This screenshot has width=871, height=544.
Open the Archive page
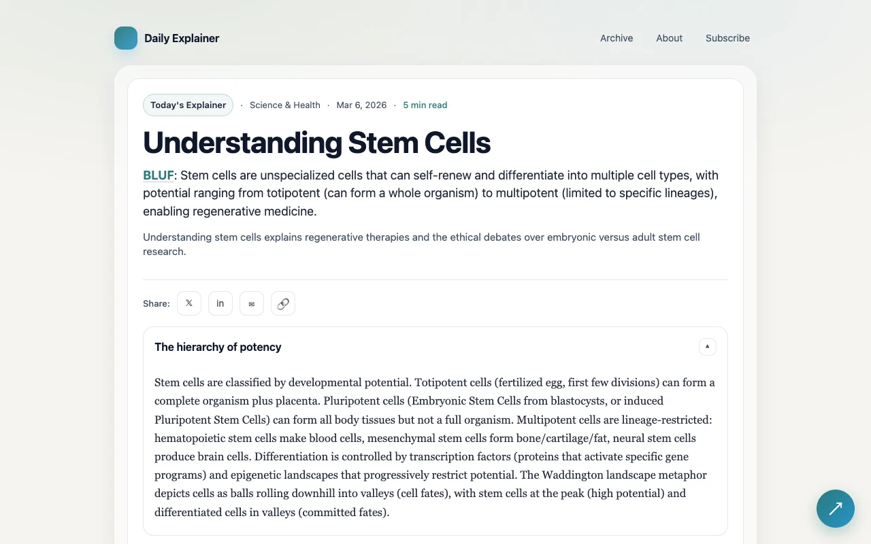(x=617, y=38)
